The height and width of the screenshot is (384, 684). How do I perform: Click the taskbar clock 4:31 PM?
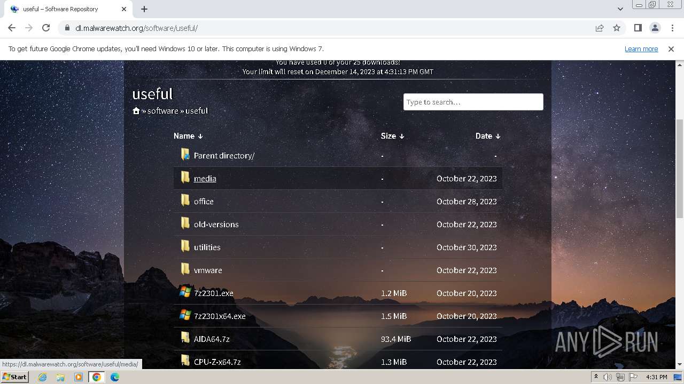pyautogui.click(x=657, y=377)
